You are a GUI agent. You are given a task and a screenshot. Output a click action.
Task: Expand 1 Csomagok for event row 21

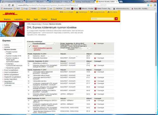click(x=99, y=72)
